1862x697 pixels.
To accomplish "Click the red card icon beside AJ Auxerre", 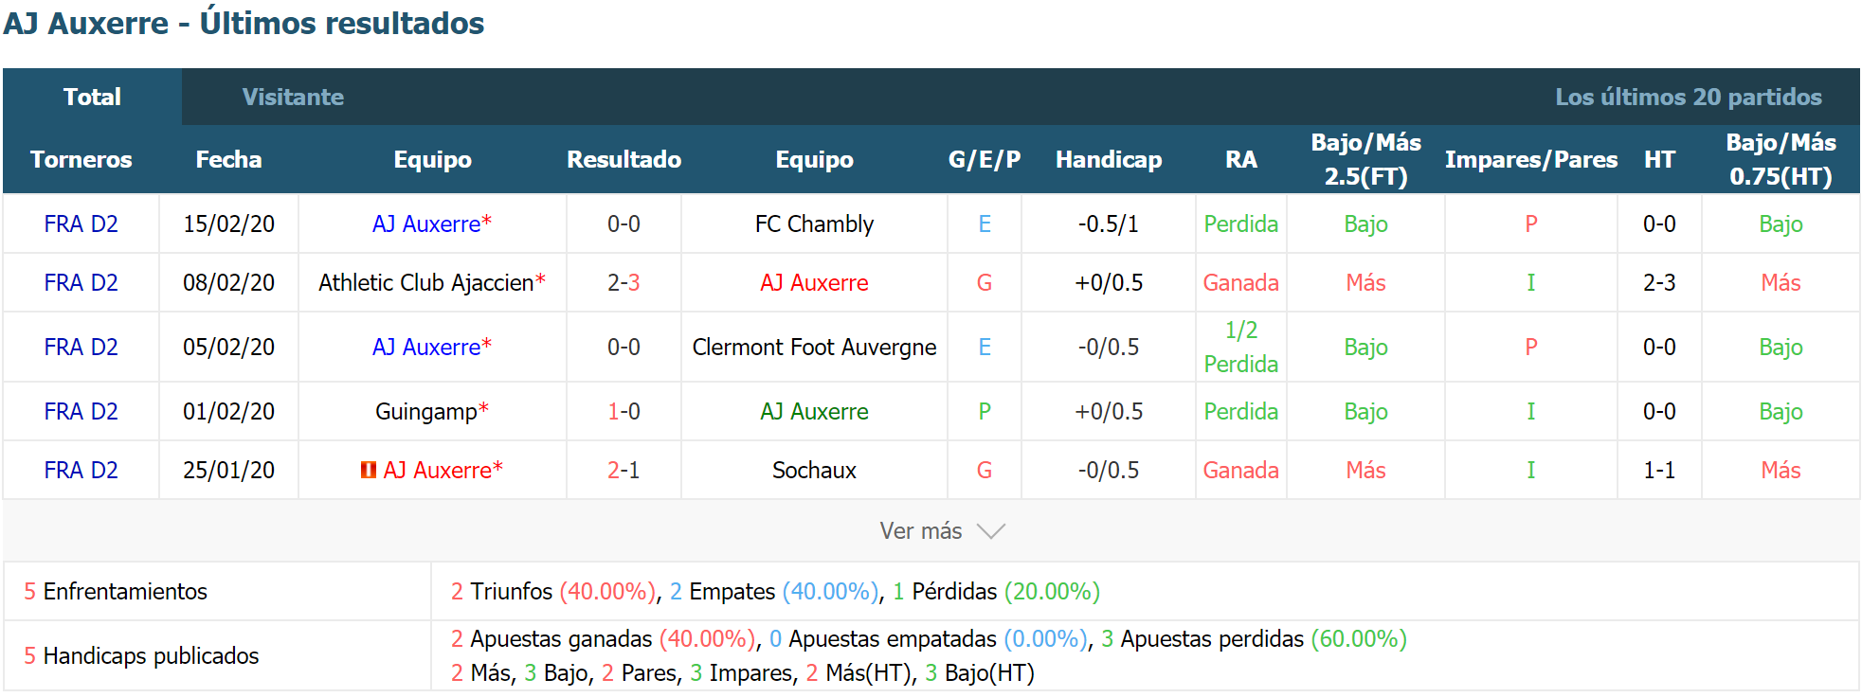I will click(x=369, y=470).
